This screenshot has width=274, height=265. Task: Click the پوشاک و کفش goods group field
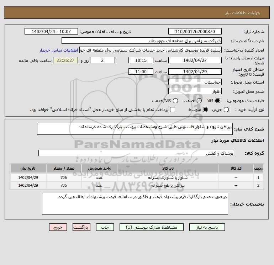click(x=136, y=153)
